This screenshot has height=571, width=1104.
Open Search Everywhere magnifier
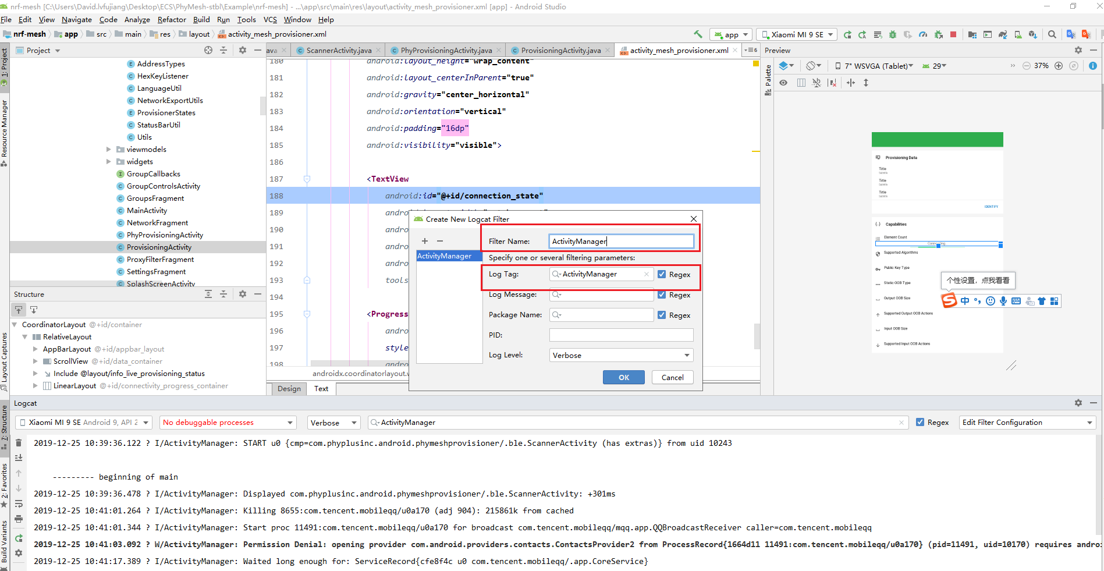(1052, 34)
